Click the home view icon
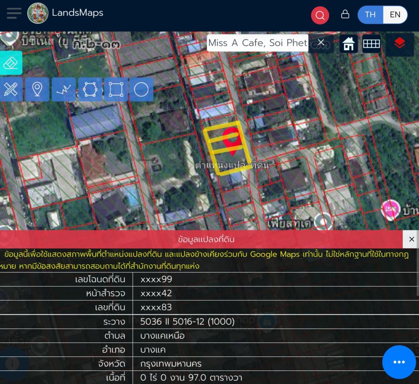 coord(349,44)
